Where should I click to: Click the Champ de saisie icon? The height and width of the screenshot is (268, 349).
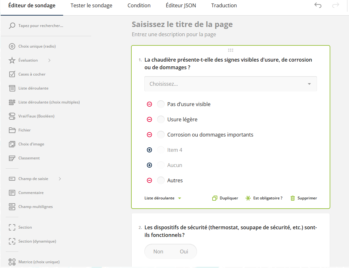(x=12, y=179)
